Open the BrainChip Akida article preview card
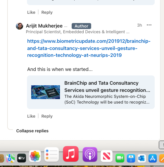Screen dimensions: 164x167 coord(91,92)
